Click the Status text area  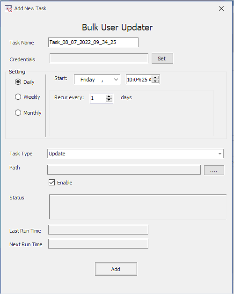(x=138, y=207)
